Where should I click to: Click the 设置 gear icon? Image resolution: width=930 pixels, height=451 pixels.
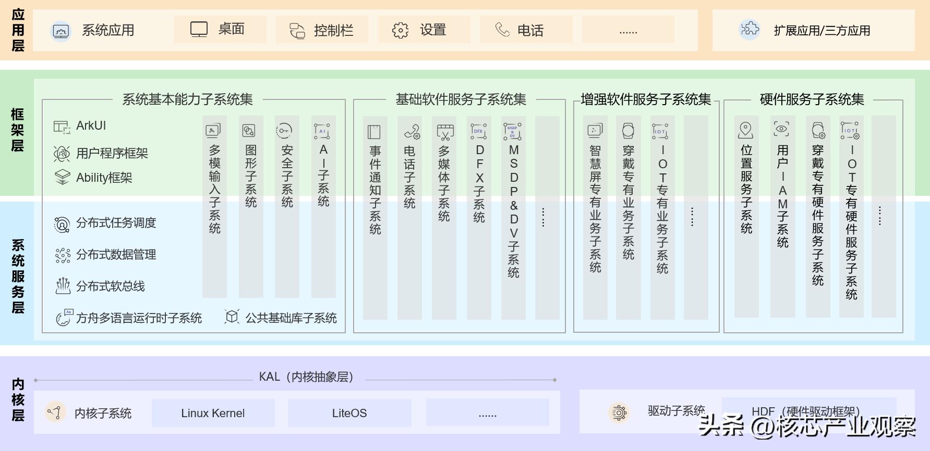pos(400,30)
